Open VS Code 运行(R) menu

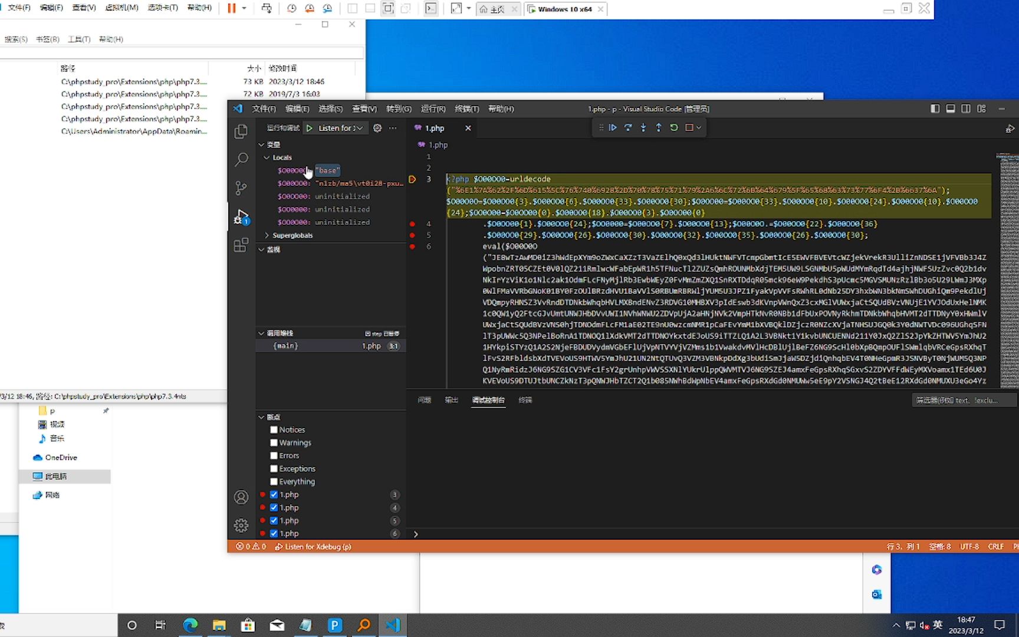tap(433, 109)
